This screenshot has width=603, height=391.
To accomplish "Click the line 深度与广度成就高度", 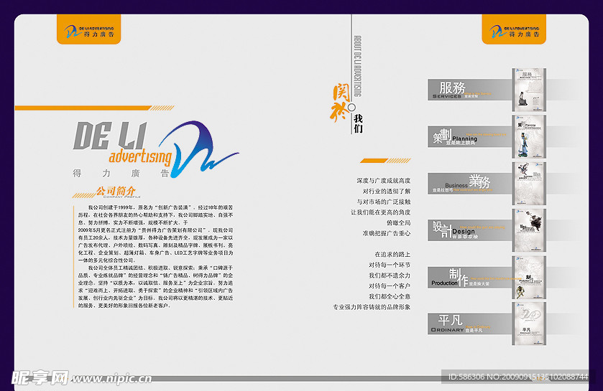I will pyautogui.click(x=383, y=180).
